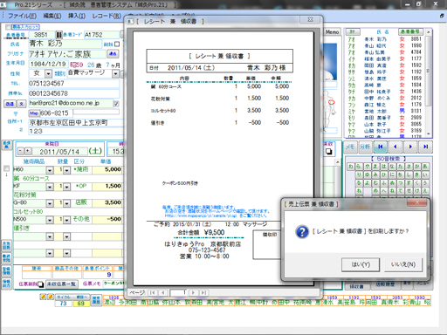Open the Map button beside postal code

(x=34, y=113)
